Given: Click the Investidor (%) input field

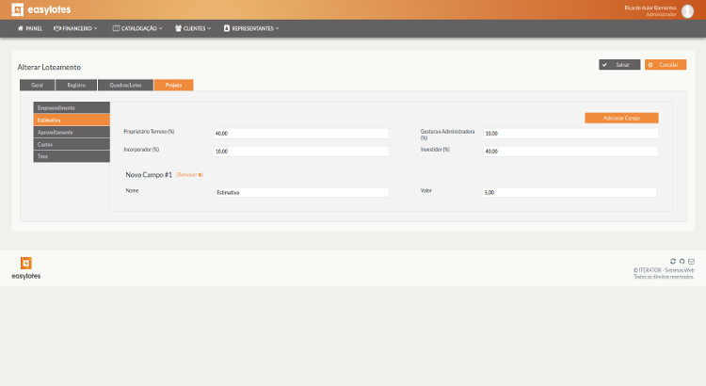Looking at the screenshot, I should (571, 152).
